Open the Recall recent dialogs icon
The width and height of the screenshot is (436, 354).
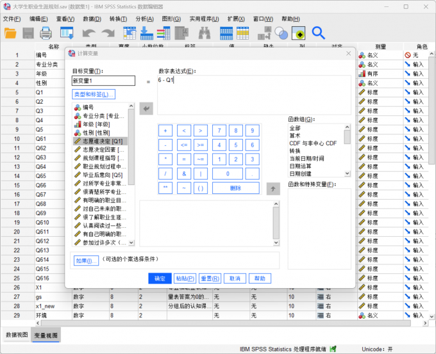[x=67, y=33]
